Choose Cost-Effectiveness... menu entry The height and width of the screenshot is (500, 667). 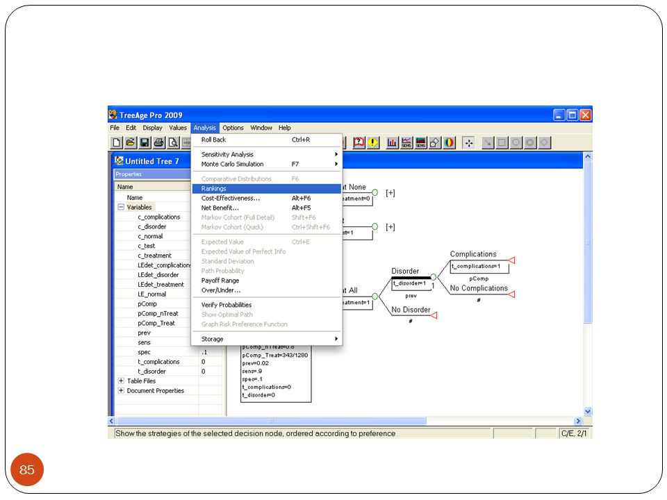[x=267, y=198]
